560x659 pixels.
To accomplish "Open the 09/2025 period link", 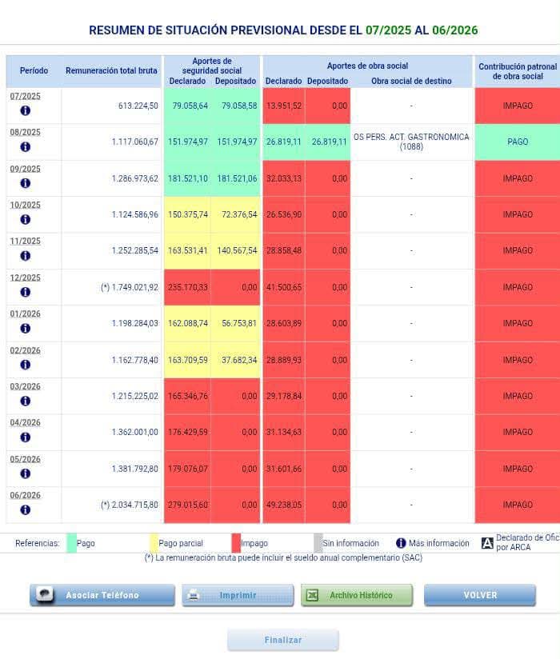I will (26, 169).
